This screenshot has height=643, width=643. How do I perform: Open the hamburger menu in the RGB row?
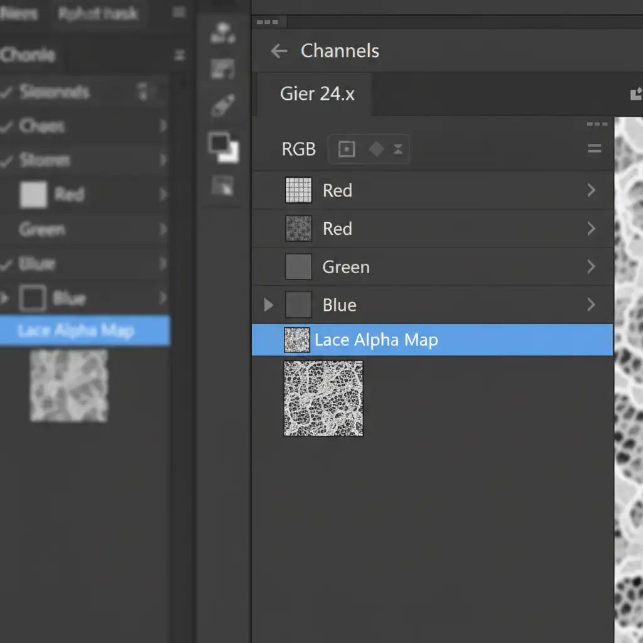[x=594, y=149]
